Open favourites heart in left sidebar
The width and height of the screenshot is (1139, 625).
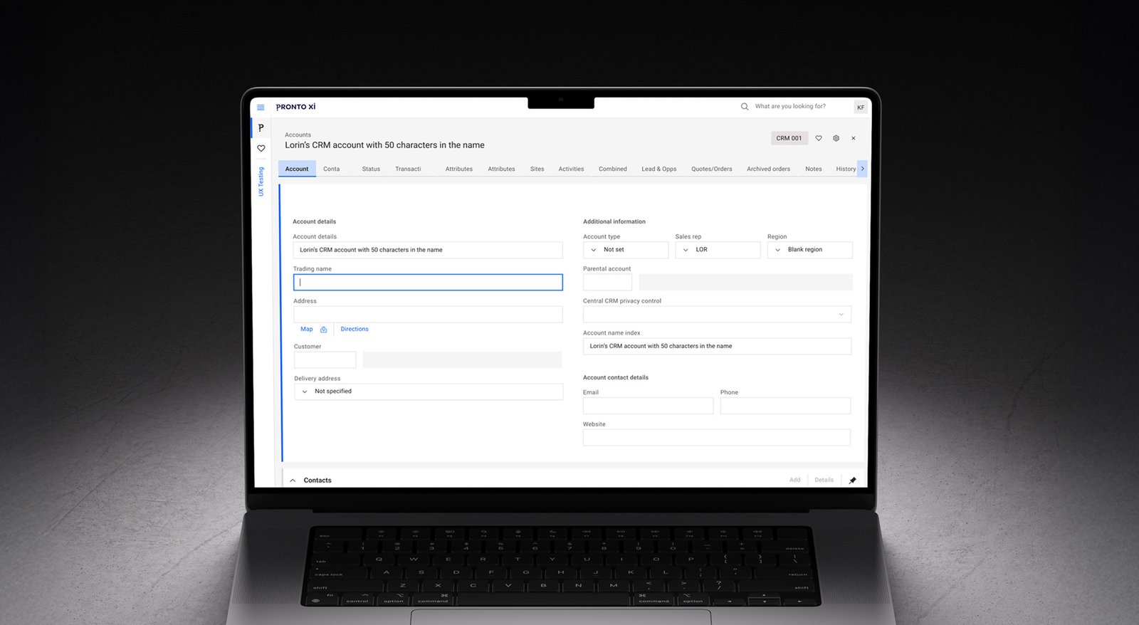261,149
